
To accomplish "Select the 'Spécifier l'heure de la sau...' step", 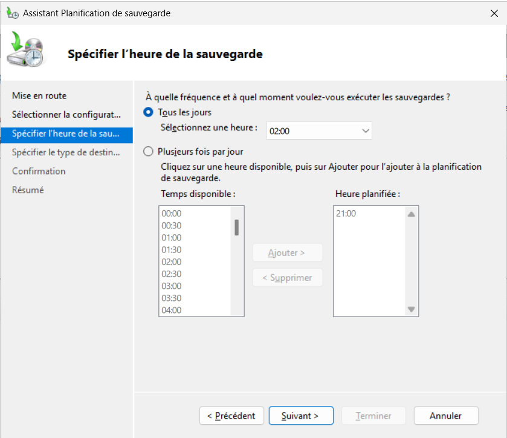I will 66,134.
